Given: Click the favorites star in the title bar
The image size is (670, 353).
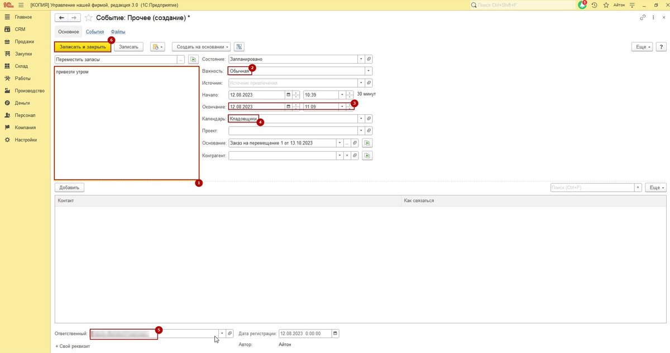Looking at the screenshot, I should pos(606,5).
